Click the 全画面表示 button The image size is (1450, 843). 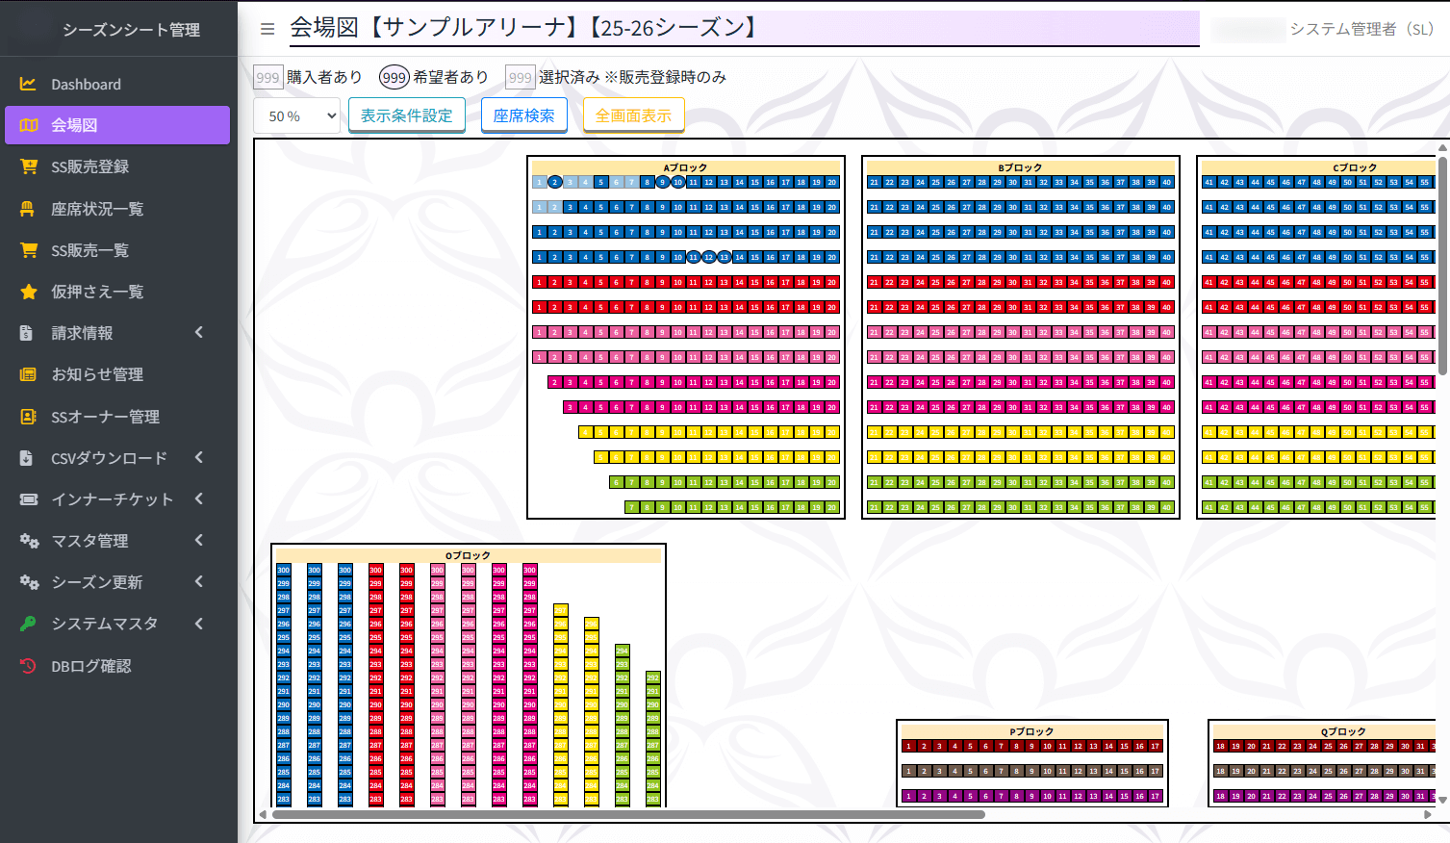click(x=633, y=115)
